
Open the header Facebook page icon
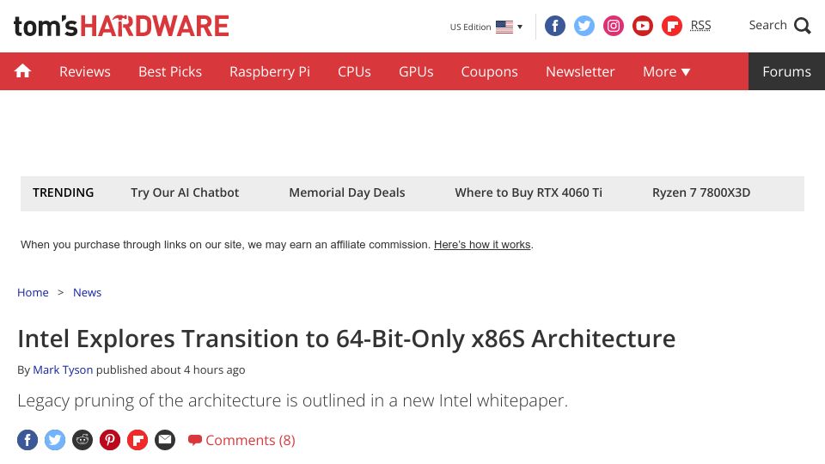[554, 26]
